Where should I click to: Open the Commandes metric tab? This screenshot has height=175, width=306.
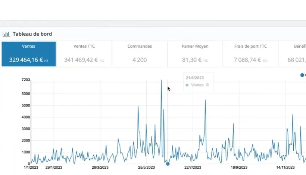tap(140, 54)
